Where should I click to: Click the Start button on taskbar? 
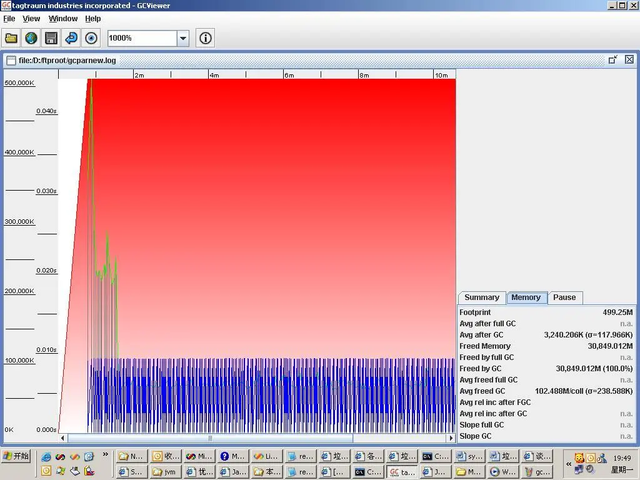pos(16,456)
